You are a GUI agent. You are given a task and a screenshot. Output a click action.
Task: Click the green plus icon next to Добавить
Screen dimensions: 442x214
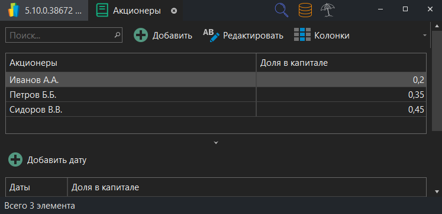[x=141, y=36]
